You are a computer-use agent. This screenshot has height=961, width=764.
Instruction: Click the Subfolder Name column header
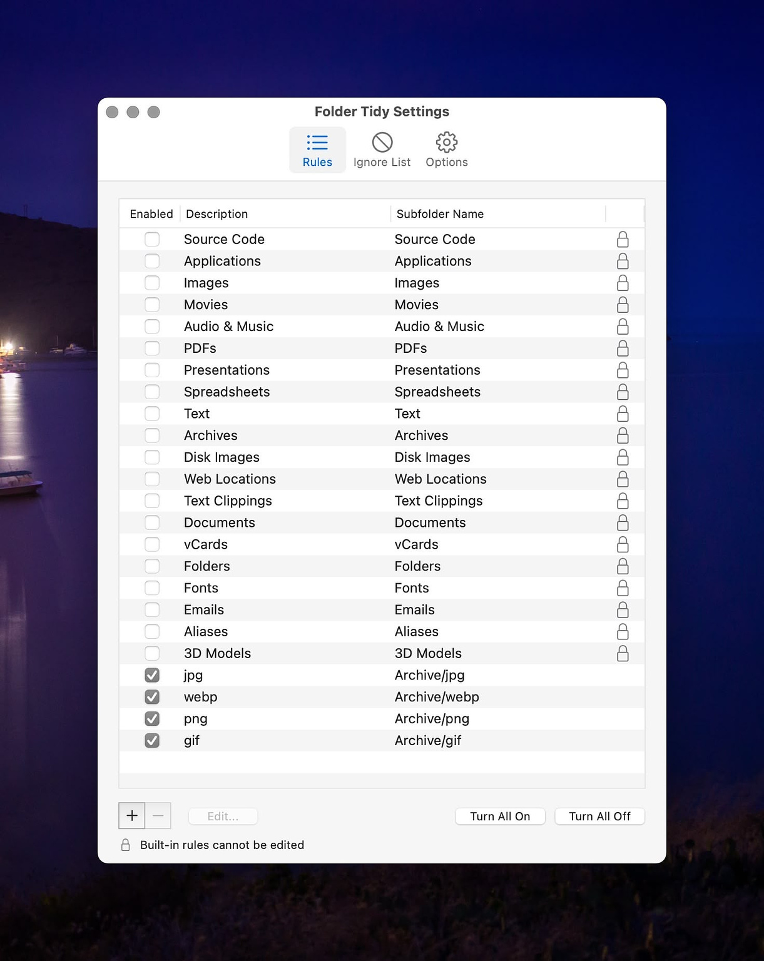pos(439,213)
